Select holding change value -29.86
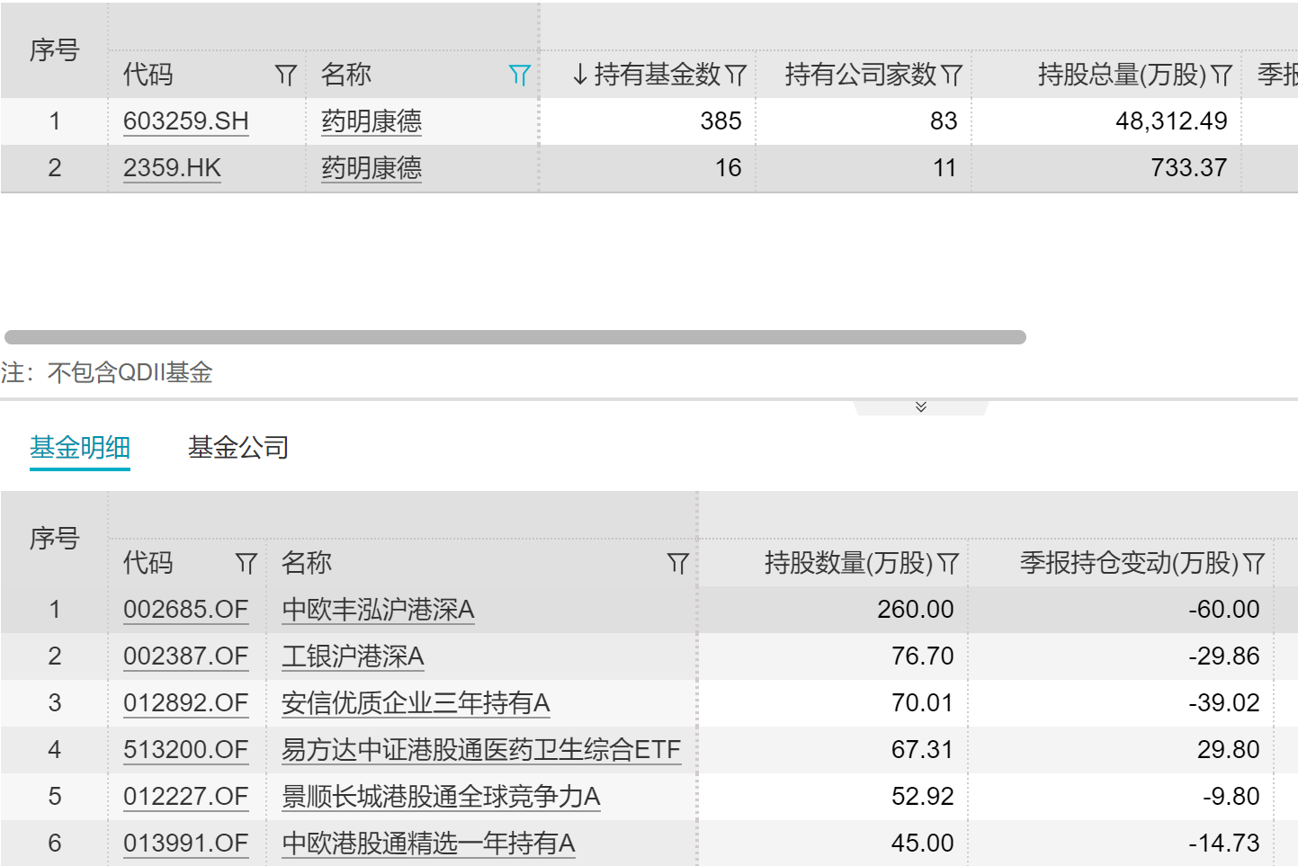The image size is (1298, 866). pos(1223,656)
